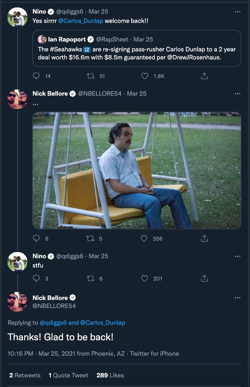The width and height of the screenshot is (250, 387).
Task: Reply to Nino's stfu tweet
Action: tap(36, 278)
